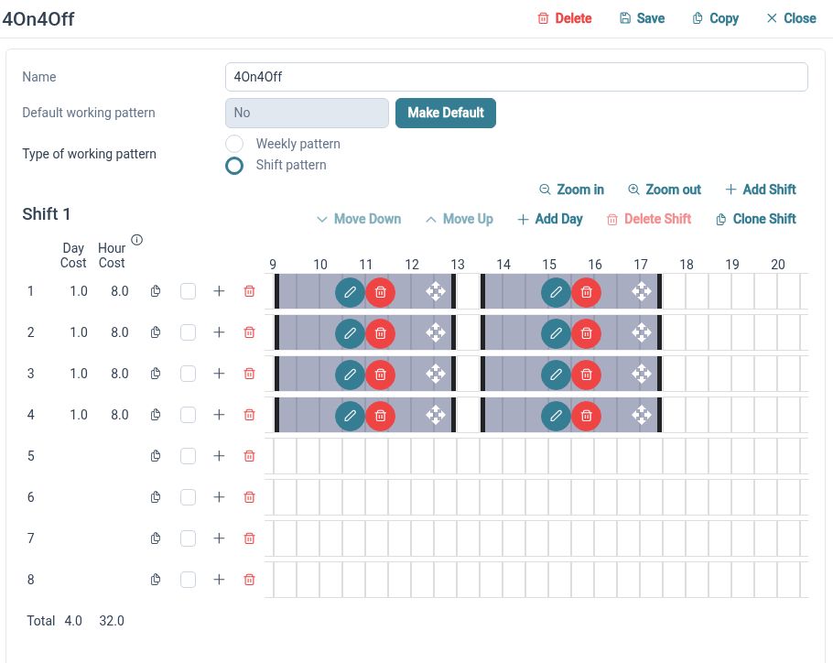Move Shift 1 down
The image size is (833, 663).
tap(359, 219)
